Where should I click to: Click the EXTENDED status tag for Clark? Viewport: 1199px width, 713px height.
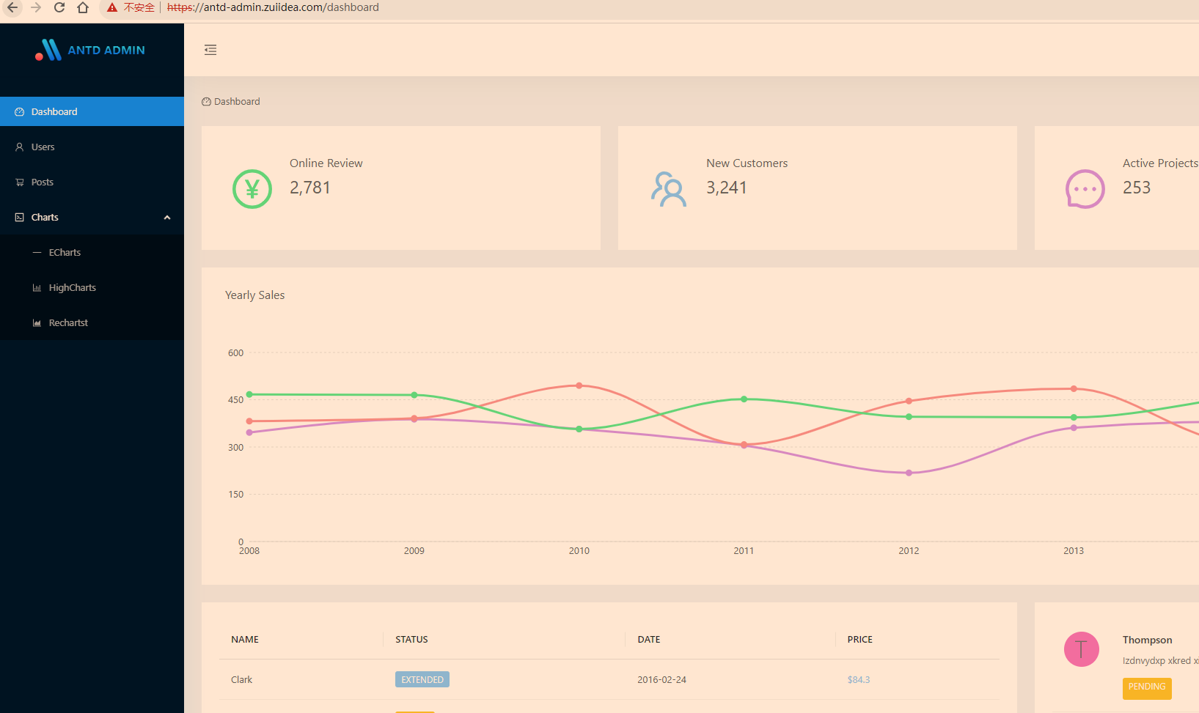point(422,679)
